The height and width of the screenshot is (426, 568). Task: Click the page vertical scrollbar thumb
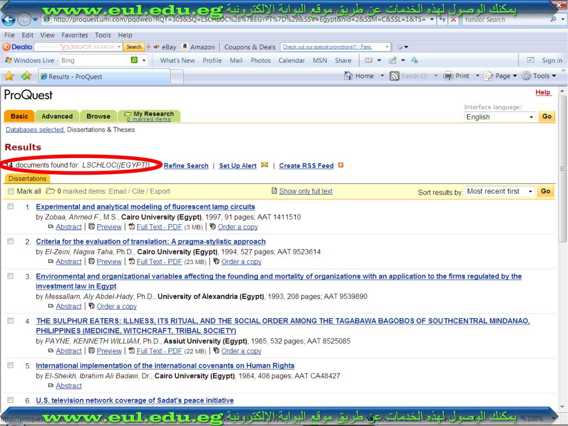562,169
